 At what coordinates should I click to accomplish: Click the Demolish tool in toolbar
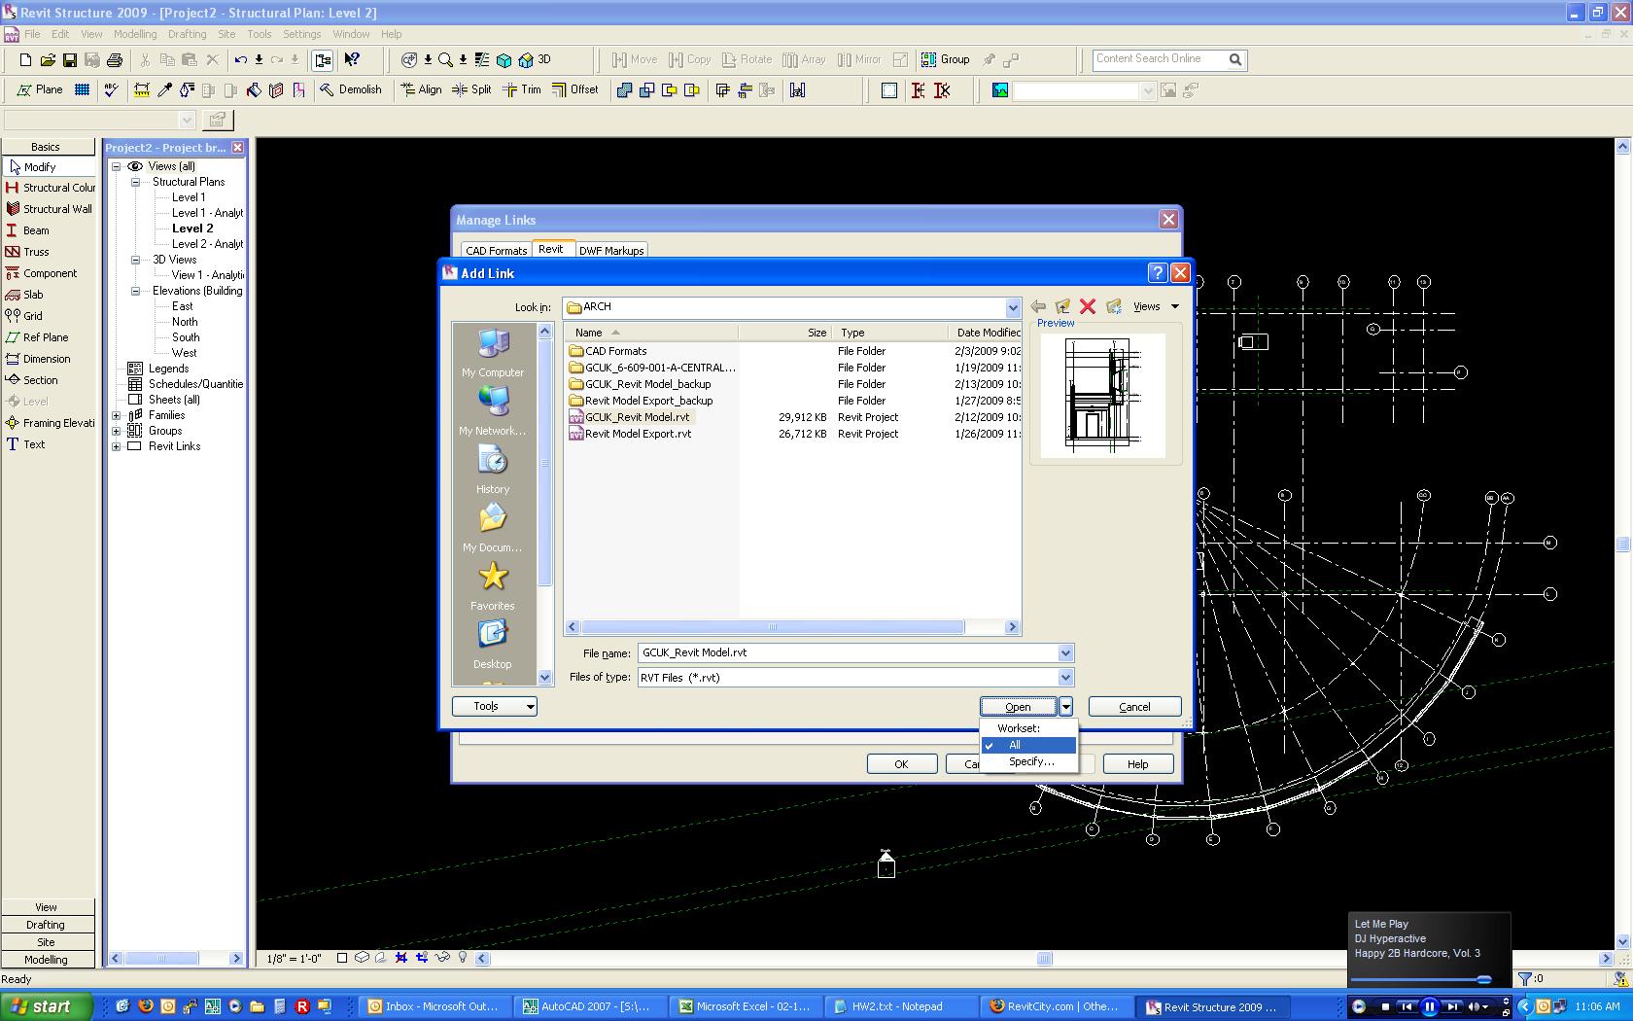(350, 89)
